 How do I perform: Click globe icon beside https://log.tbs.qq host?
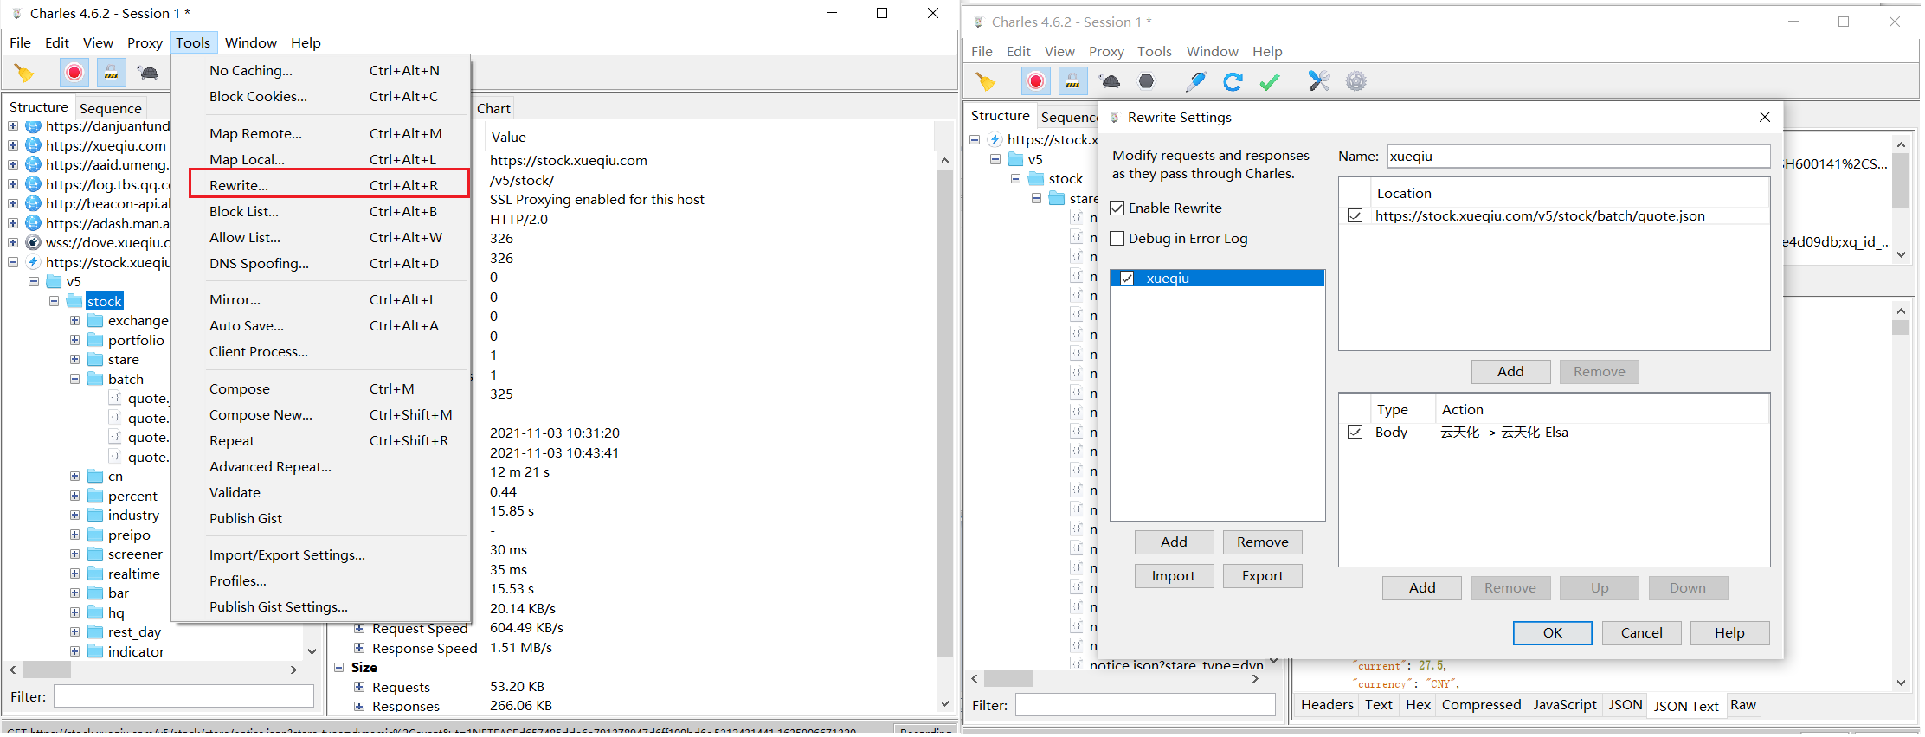[34, 184]
